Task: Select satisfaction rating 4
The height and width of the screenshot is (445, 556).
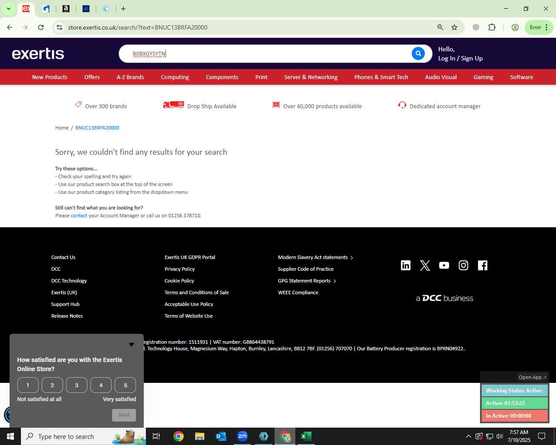Action: (101, 385)
